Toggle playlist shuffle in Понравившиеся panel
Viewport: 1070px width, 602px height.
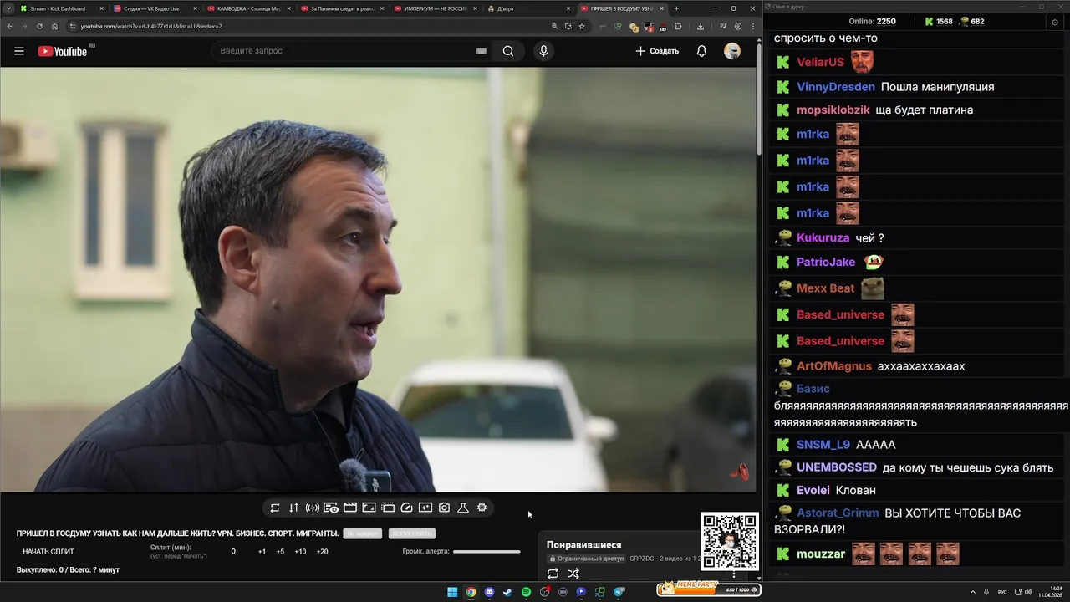(x=573, y=574)
